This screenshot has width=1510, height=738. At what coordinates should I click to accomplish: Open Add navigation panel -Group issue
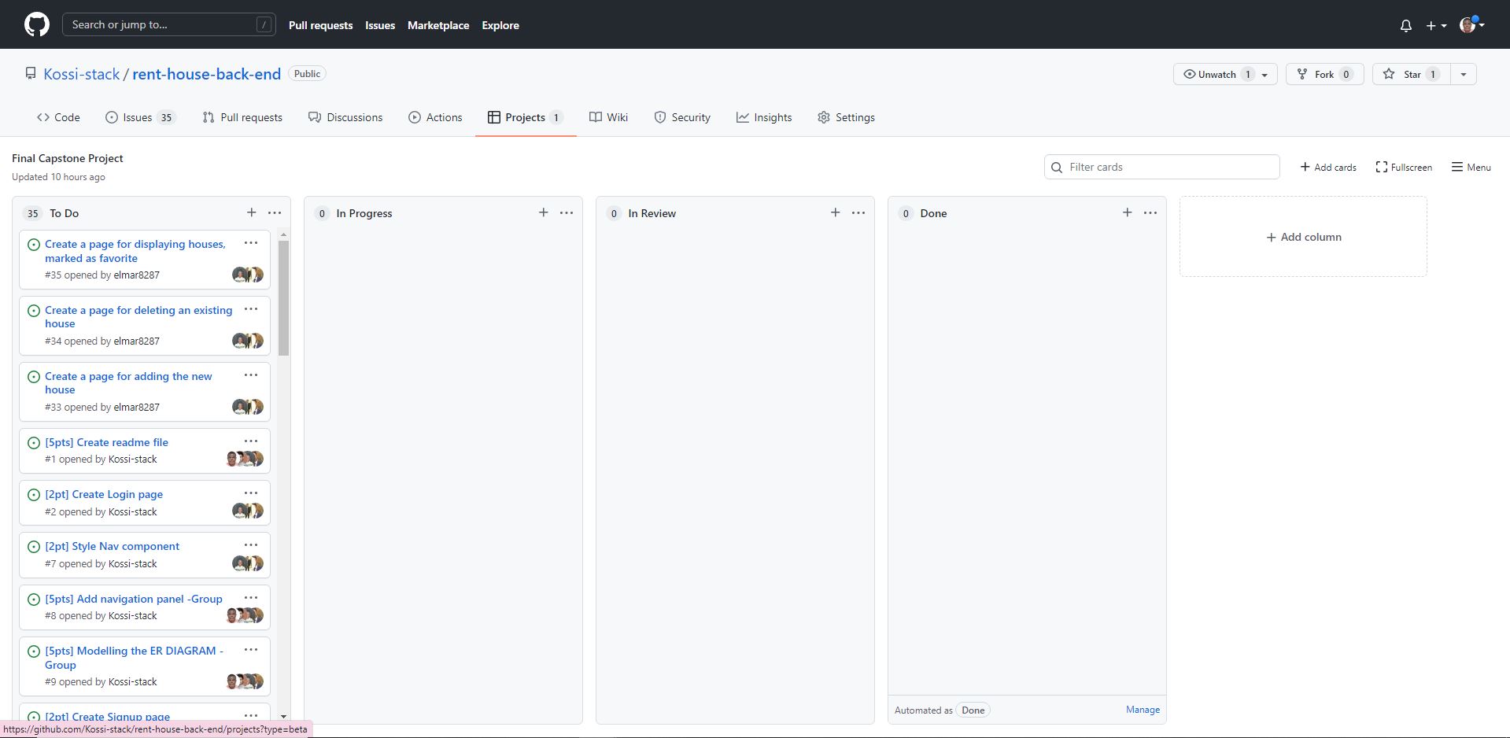[x=134, y=599]
